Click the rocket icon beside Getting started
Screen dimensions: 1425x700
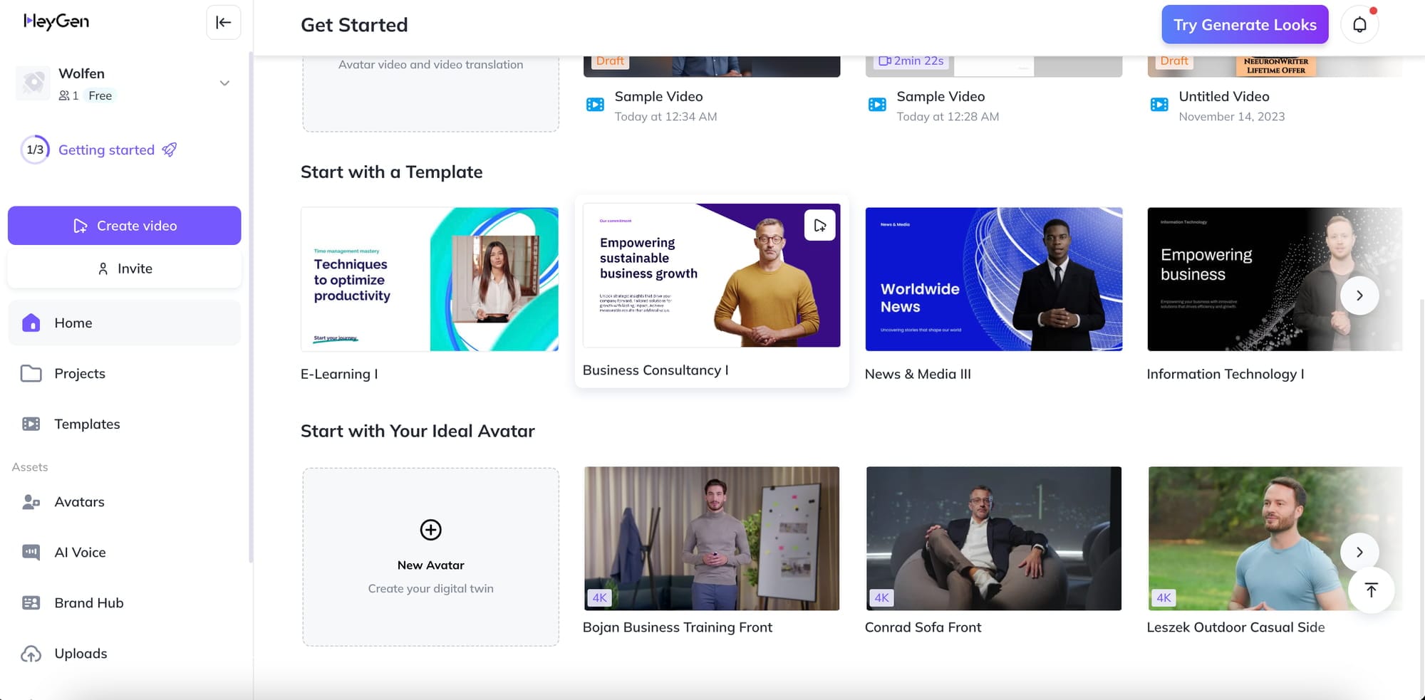coord(170,150)
